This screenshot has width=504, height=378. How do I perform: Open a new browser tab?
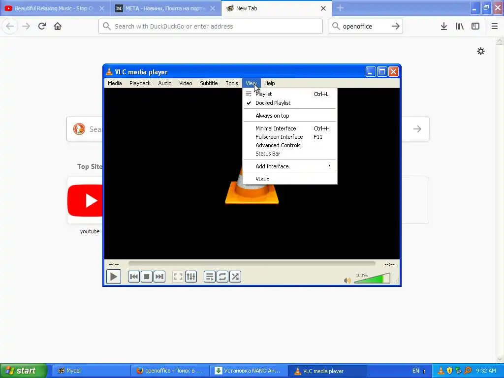tap(340, 8)
